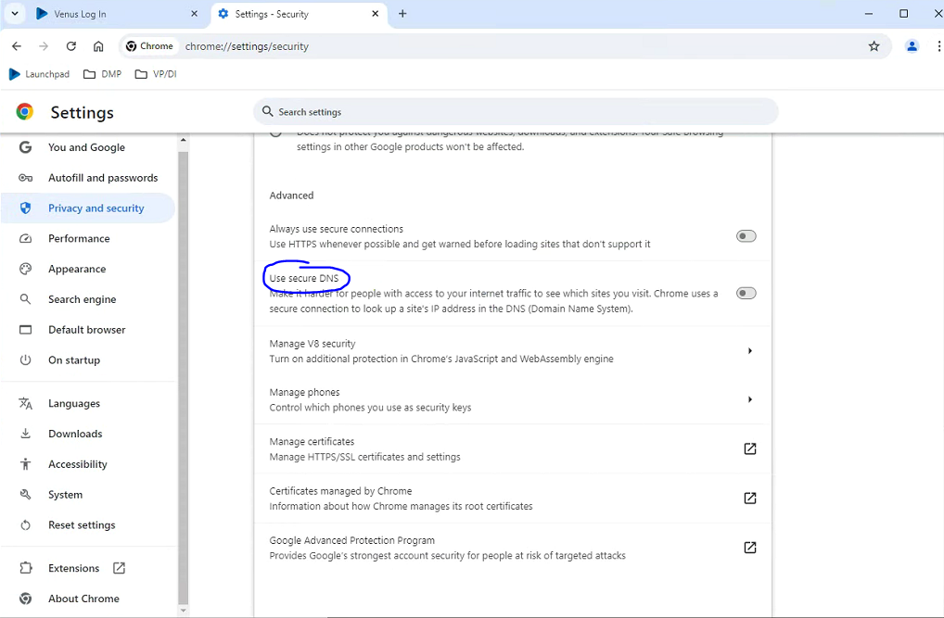Click the Launchpad bookmark icon
The image size is (944, 618).
pos(15,74)
